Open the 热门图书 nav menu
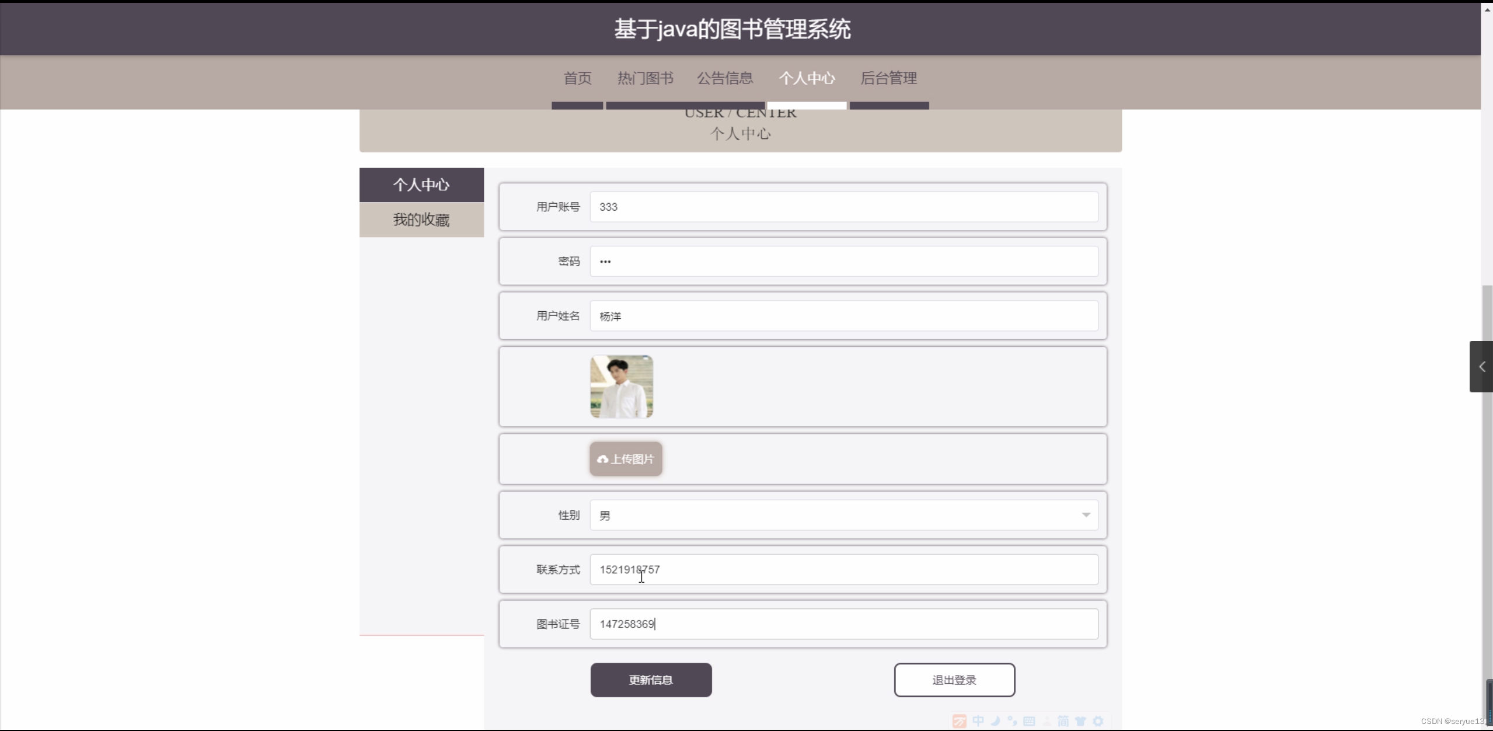The height and width of the screenshot is (731, 1493). (645, 78)
